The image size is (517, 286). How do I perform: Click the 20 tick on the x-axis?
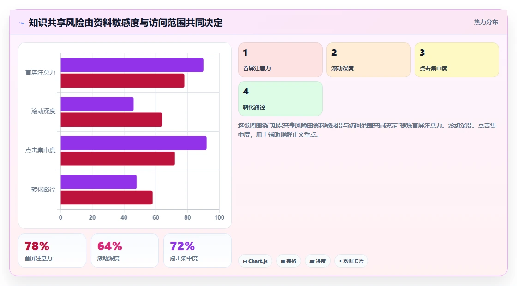coord(92,217)
